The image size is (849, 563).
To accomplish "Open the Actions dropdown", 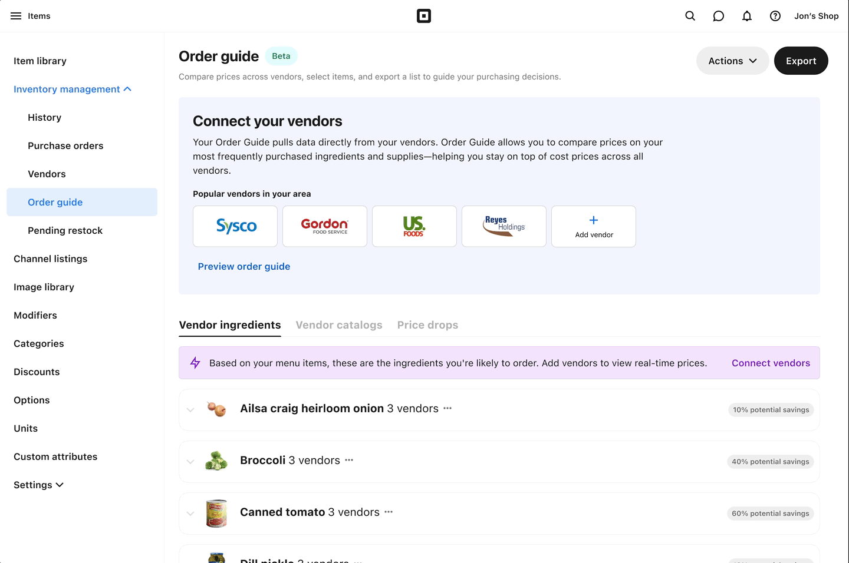I will coord(732,61).
